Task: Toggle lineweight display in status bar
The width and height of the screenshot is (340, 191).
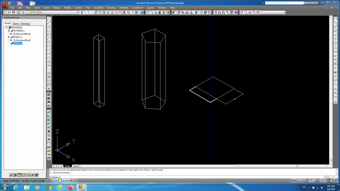Action: (71, 181)
